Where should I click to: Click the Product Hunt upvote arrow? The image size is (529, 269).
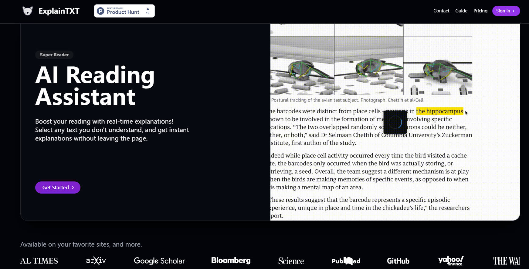pos(148,9)
